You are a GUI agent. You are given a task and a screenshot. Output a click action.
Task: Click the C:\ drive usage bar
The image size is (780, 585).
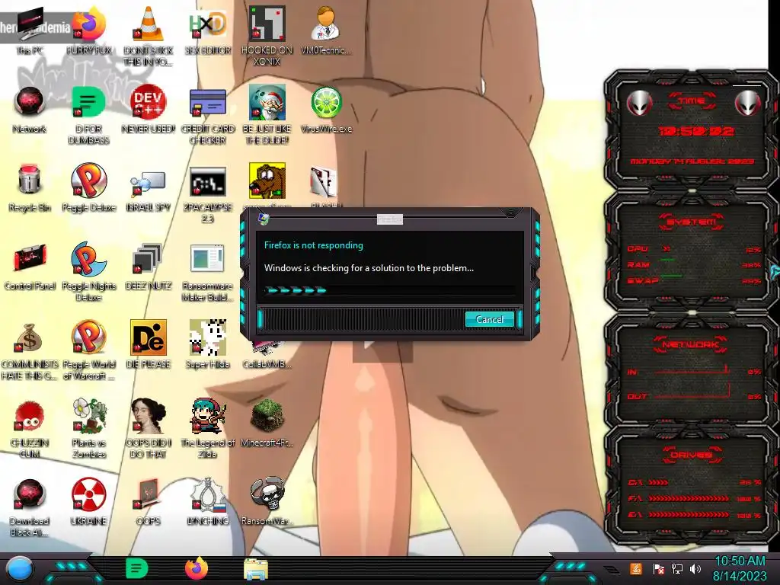point(658,482)
